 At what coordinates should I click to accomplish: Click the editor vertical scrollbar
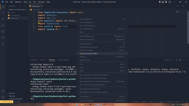point(188,27)
